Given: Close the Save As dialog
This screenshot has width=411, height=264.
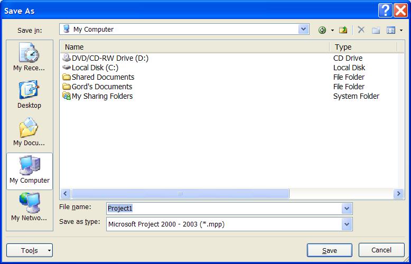Looking at the screenshot, I should [x=401, y=11].
